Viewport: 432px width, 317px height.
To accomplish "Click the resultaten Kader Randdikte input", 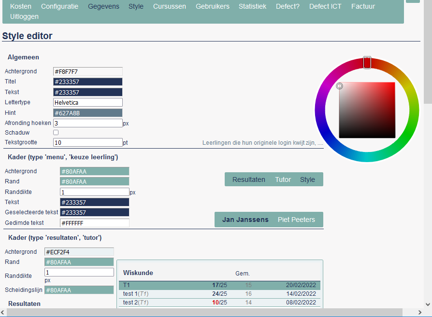I will click(x=79, y=272).
